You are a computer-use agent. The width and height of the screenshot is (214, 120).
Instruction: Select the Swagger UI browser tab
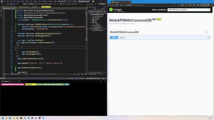pyautogui.click(x=121, y=2)
